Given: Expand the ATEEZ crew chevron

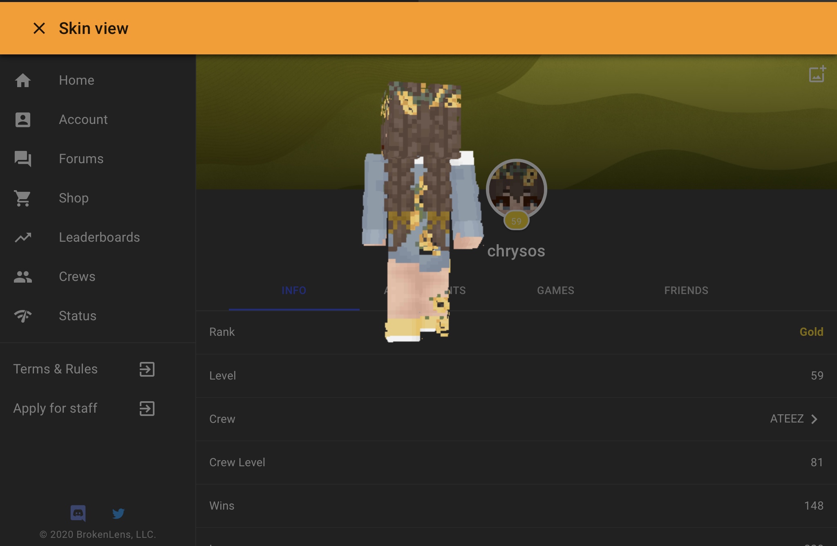Looking at the screenshot, I should point(814,419).
